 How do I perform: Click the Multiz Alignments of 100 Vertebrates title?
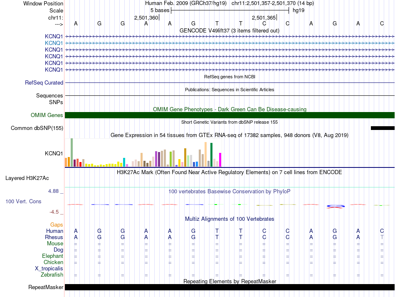tap(229, 219)
